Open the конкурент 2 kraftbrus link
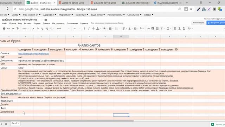Viewport: 225px width, 127px height. point(41,54)
